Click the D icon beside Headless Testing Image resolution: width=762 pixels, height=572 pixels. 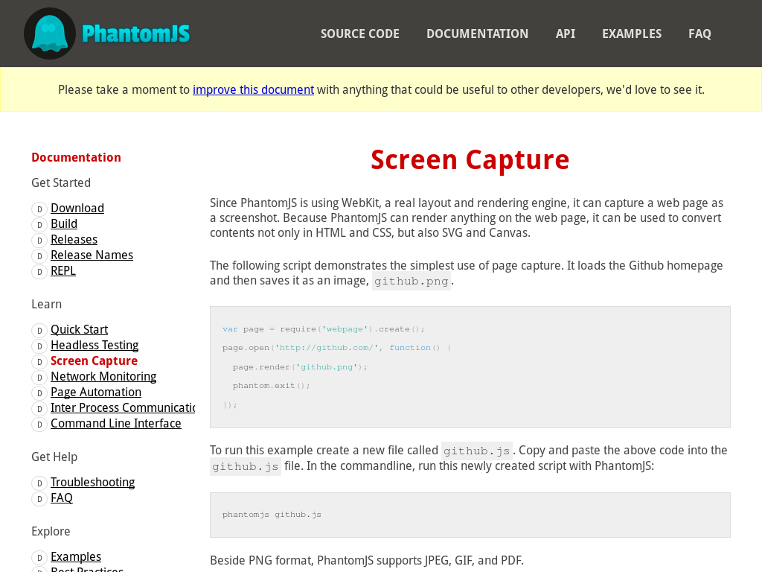[x=39, y=346]
